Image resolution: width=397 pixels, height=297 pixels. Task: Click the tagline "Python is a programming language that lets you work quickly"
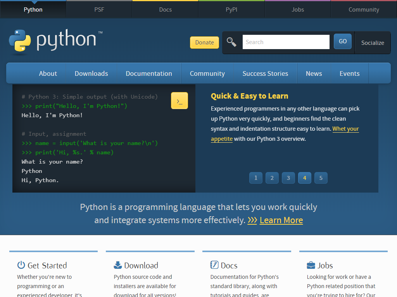(x=198, y=207)
